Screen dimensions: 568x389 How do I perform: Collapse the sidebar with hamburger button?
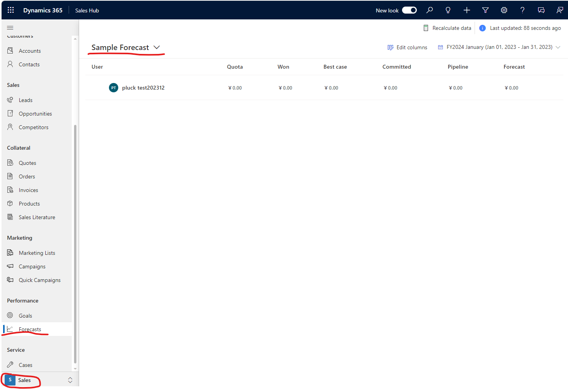click(x=10, y=28)
